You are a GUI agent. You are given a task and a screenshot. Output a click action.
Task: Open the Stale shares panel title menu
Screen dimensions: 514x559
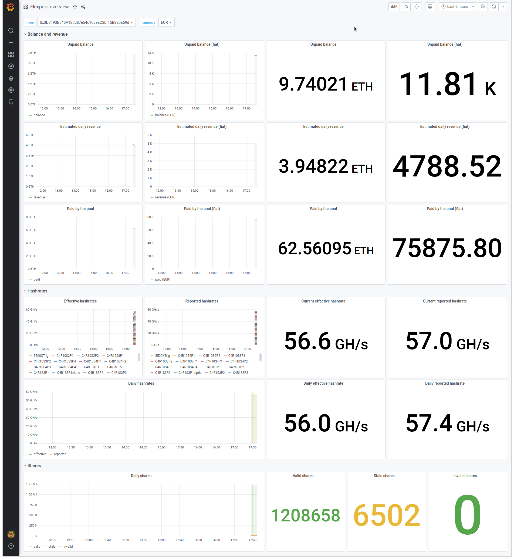(384, 476)
